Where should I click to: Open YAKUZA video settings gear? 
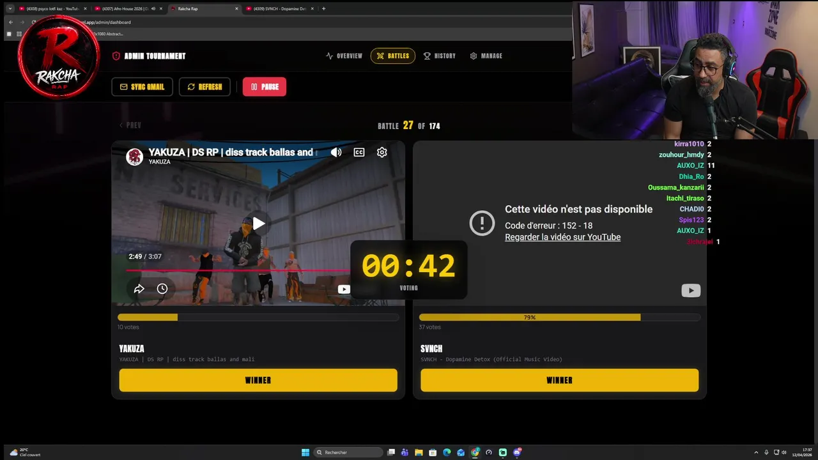382,152
